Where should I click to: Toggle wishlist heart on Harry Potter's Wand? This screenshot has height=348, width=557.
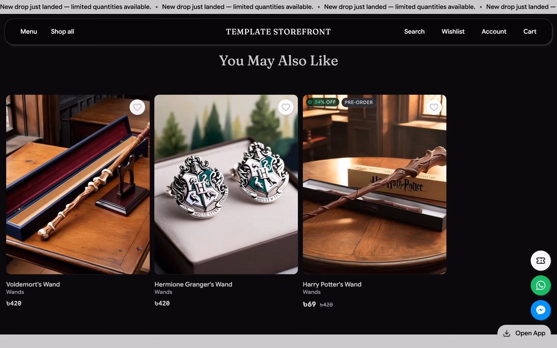pyautogui.click(x=434, y=107)
